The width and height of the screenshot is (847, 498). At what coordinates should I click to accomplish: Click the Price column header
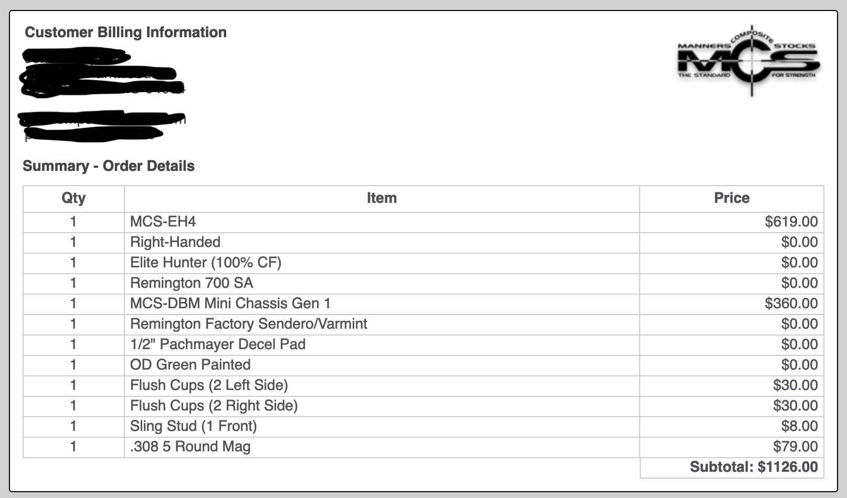point(732,198)
